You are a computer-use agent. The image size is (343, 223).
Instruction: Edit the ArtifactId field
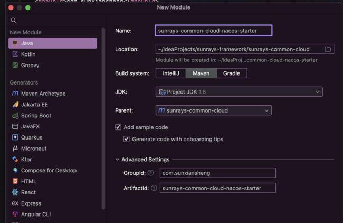click(217, 188)
